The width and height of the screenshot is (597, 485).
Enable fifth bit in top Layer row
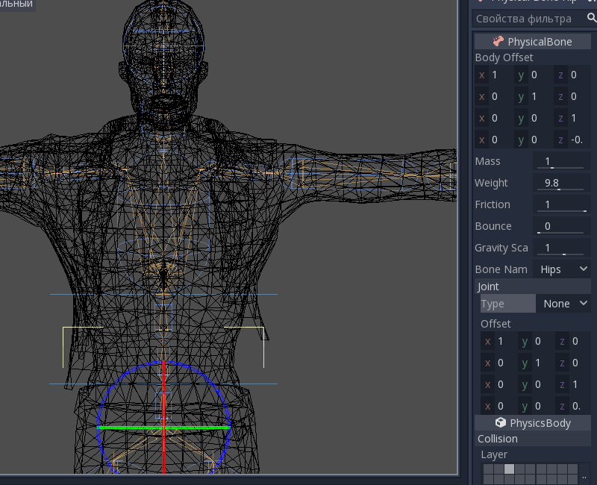tap(530, 469)
